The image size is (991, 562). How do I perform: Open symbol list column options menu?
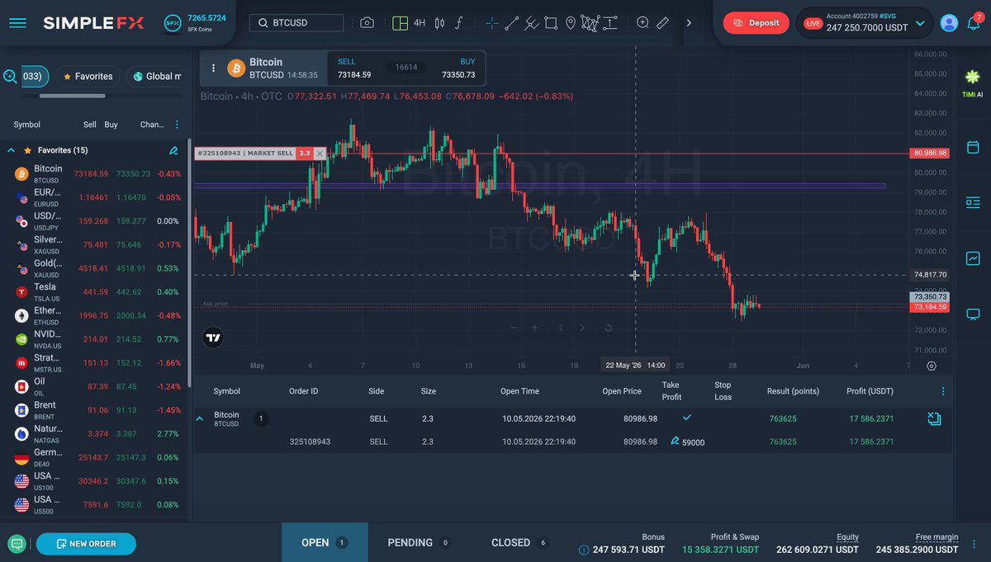tap(176, 125)
